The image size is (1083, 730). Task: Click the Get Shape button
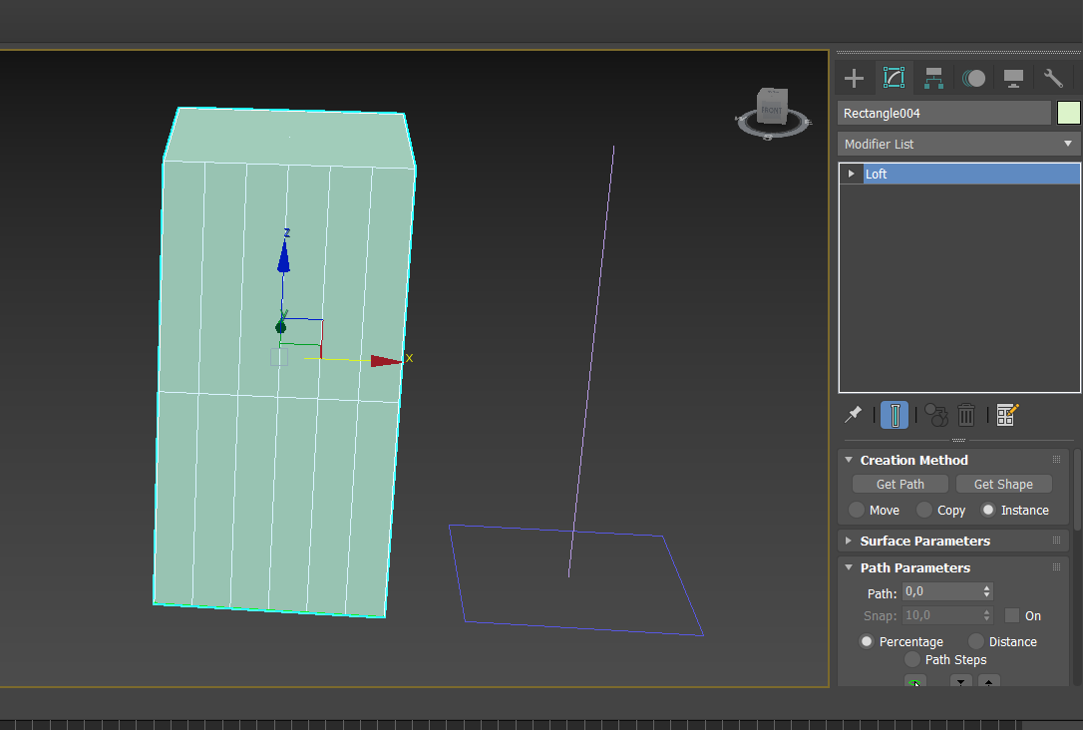(x=1002, y=484)
